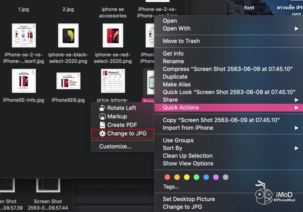Apply the green color tag
The height and width of the screenshot is (212, 303).
point(196,177)
